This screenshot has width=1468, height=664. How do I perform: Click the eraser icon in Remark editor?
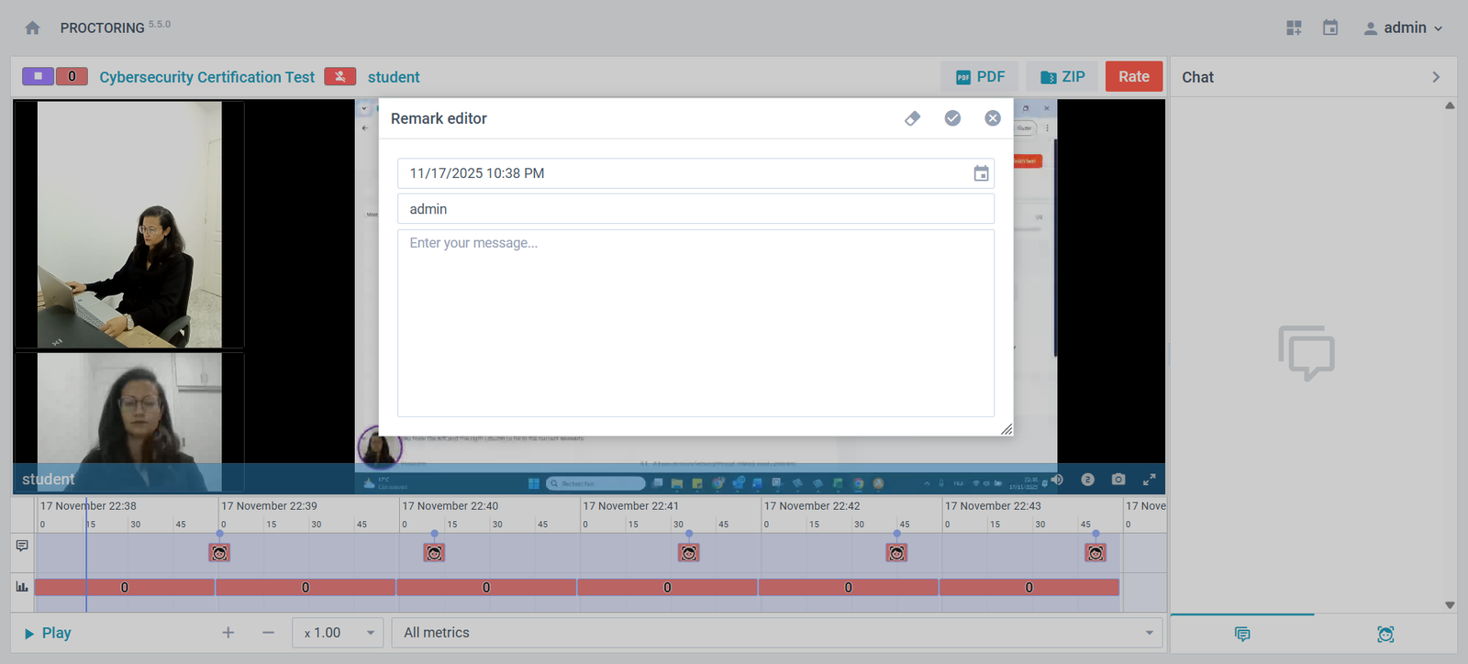[912, 118]
